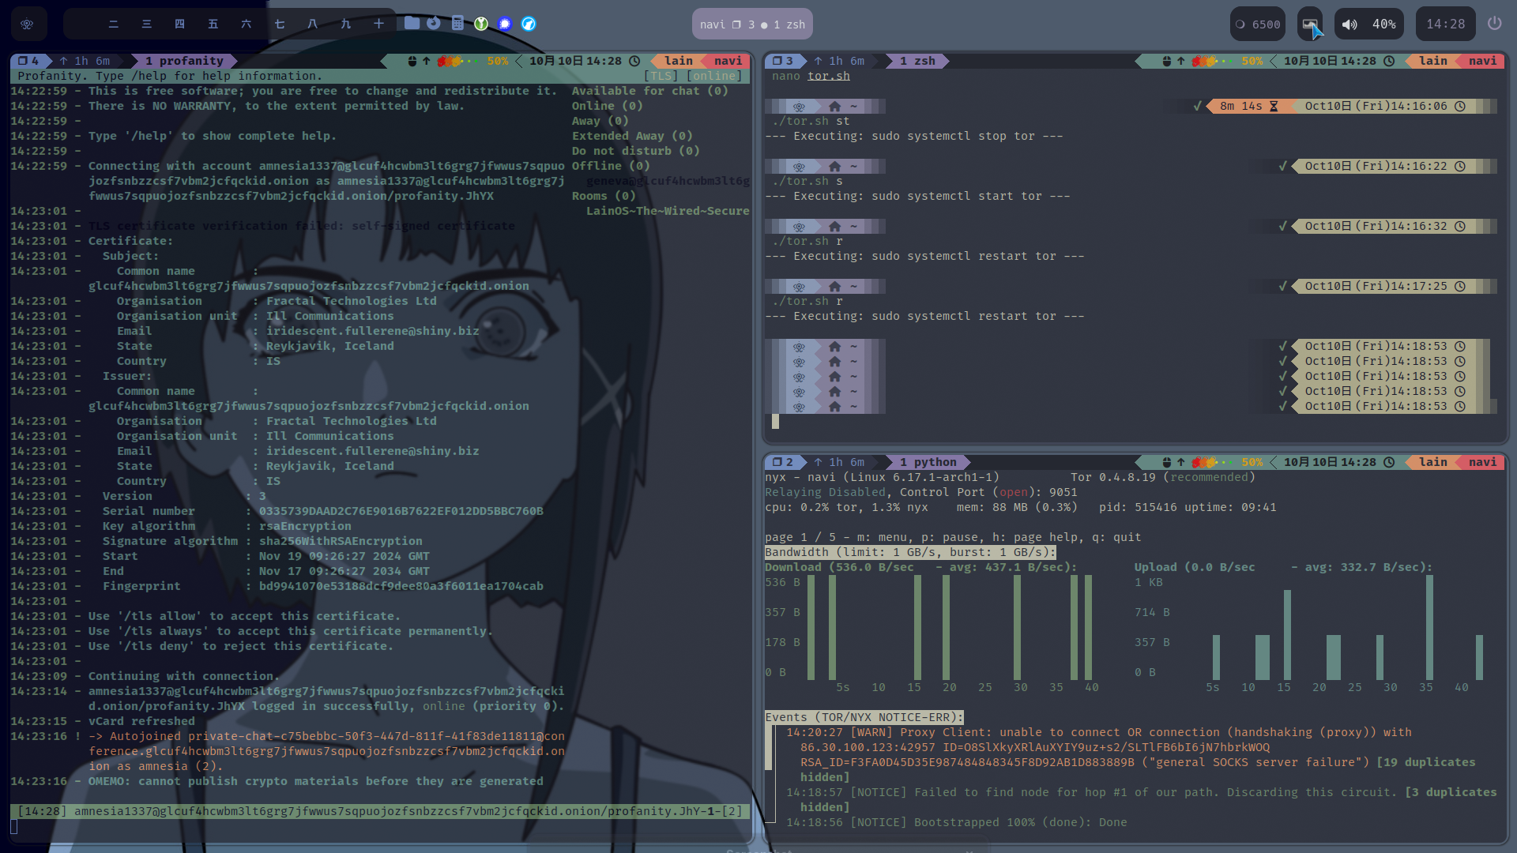Select the '1 profanity' tmux window tab
This screenshot has height=853, width=1517.
pos(184,61)
